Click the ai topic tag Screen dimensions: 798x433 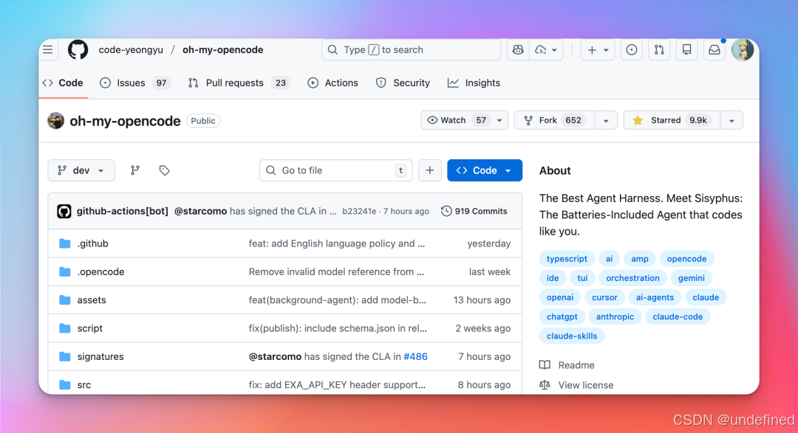[609, 259]
